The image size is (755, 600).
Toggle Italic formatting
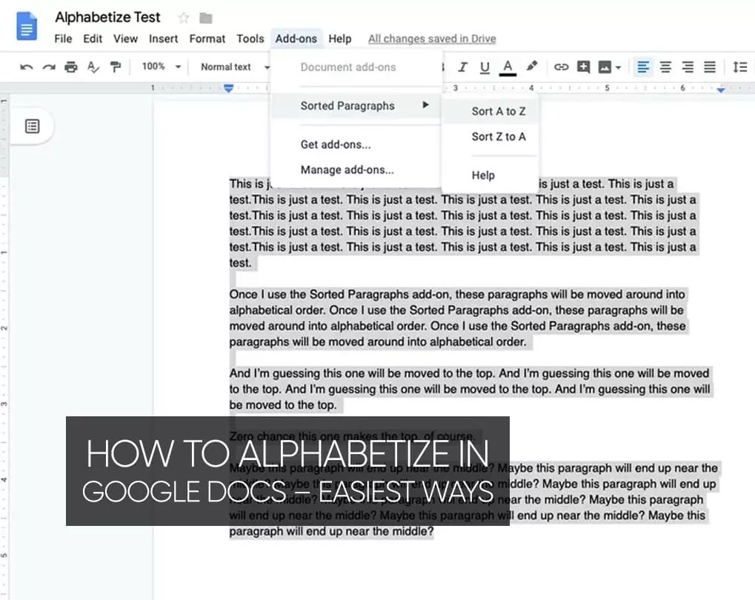462,67
